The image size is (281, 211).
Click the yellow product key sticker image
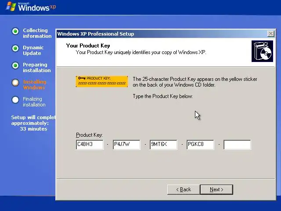[102, 81]
